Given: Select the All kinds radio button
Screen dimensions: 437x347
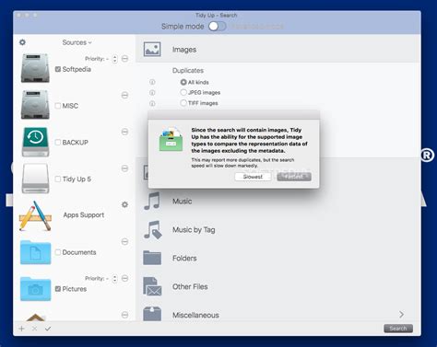Looking at the screenshot, I should click(183, 82).
